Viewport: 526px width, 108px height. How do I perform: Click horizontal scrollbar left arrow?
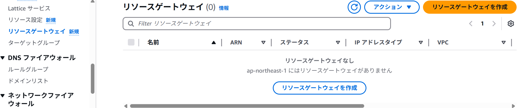coord(126,106)
